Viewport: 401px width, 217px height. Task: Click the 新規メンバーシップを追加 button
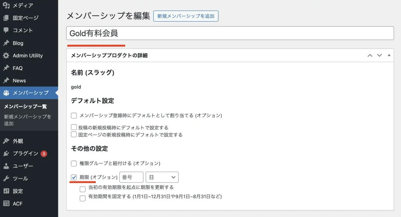186,16
